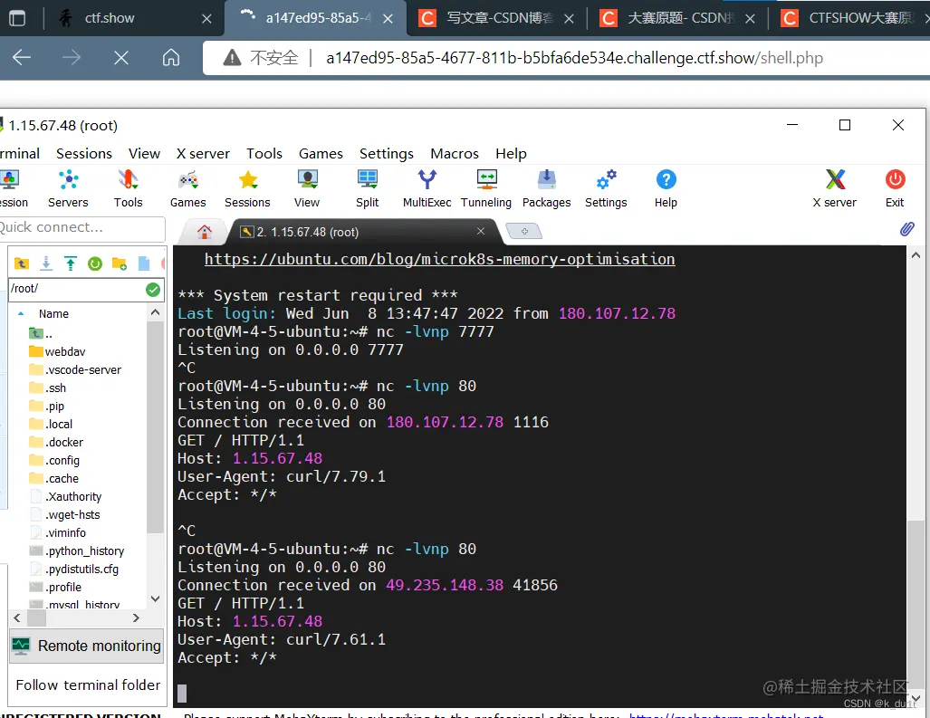Confirm the /root/ path with green check

(x=153, y=290)
